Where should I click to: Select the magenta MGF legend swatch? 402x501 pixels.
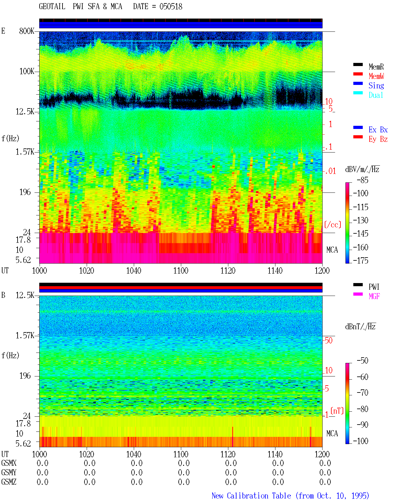coord(358,294)
